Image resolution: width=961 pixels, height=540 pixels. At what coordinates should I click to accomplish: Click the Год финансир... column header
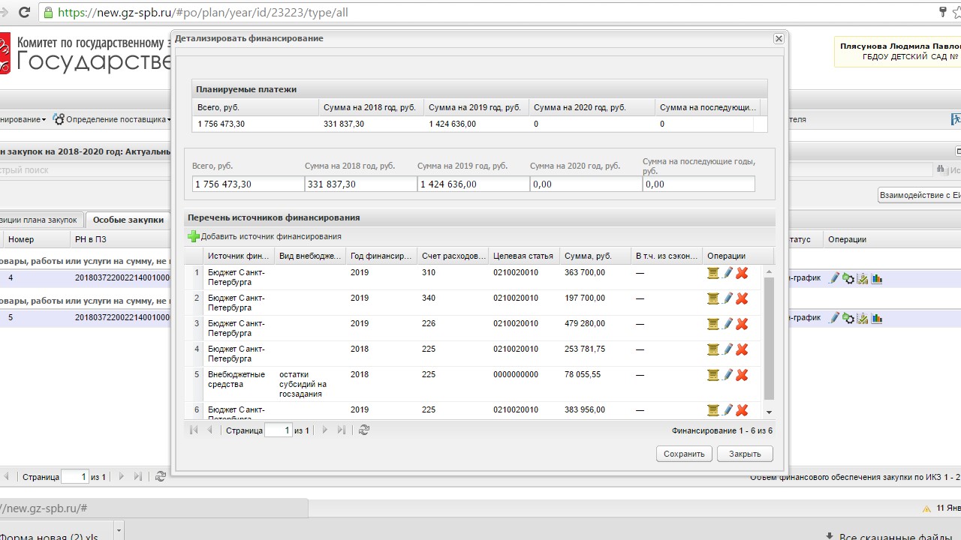[381, 256]
